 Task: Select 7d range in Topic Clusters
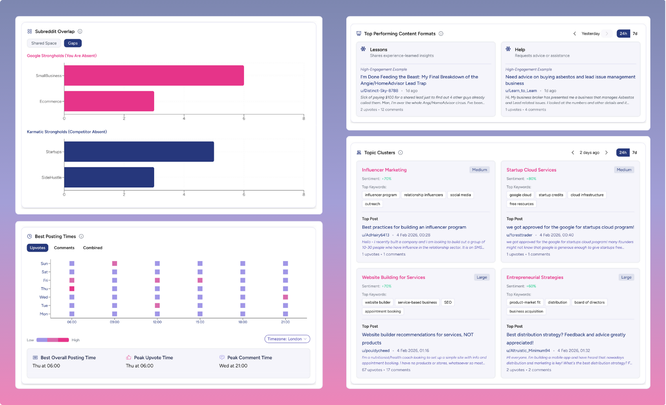[x=635, y=153]
